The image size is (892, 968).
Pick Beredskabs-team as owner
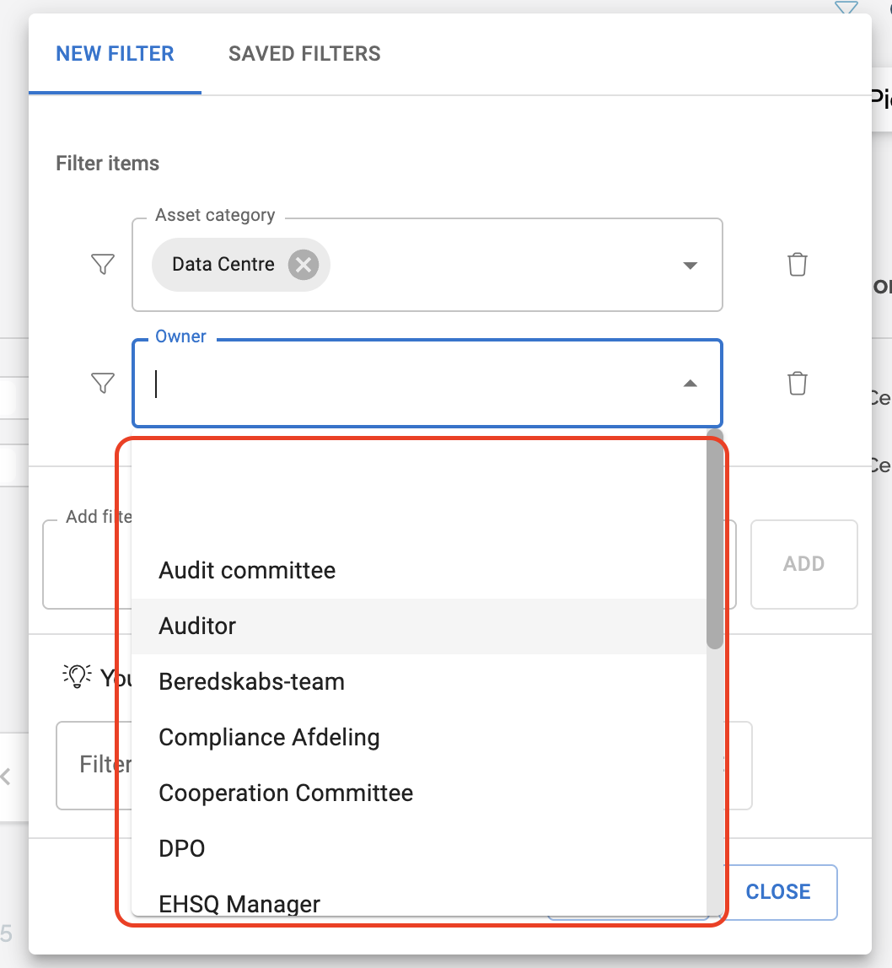coord(251,682)
